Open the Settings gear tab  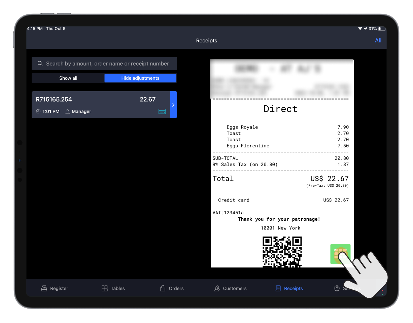pos(337,288)
